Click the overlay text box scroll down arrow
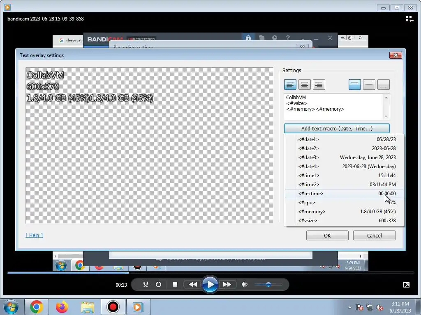Image resolution: width=421 pixels, height=315 pixels. click(x=386, y=116)
